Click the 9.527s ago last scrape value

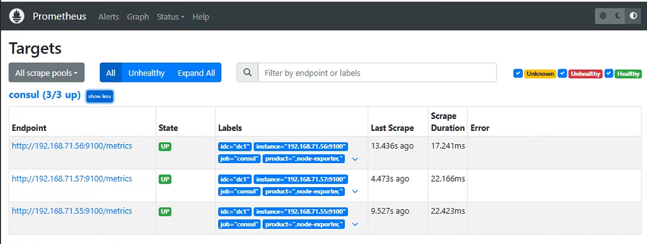(390, 211)
